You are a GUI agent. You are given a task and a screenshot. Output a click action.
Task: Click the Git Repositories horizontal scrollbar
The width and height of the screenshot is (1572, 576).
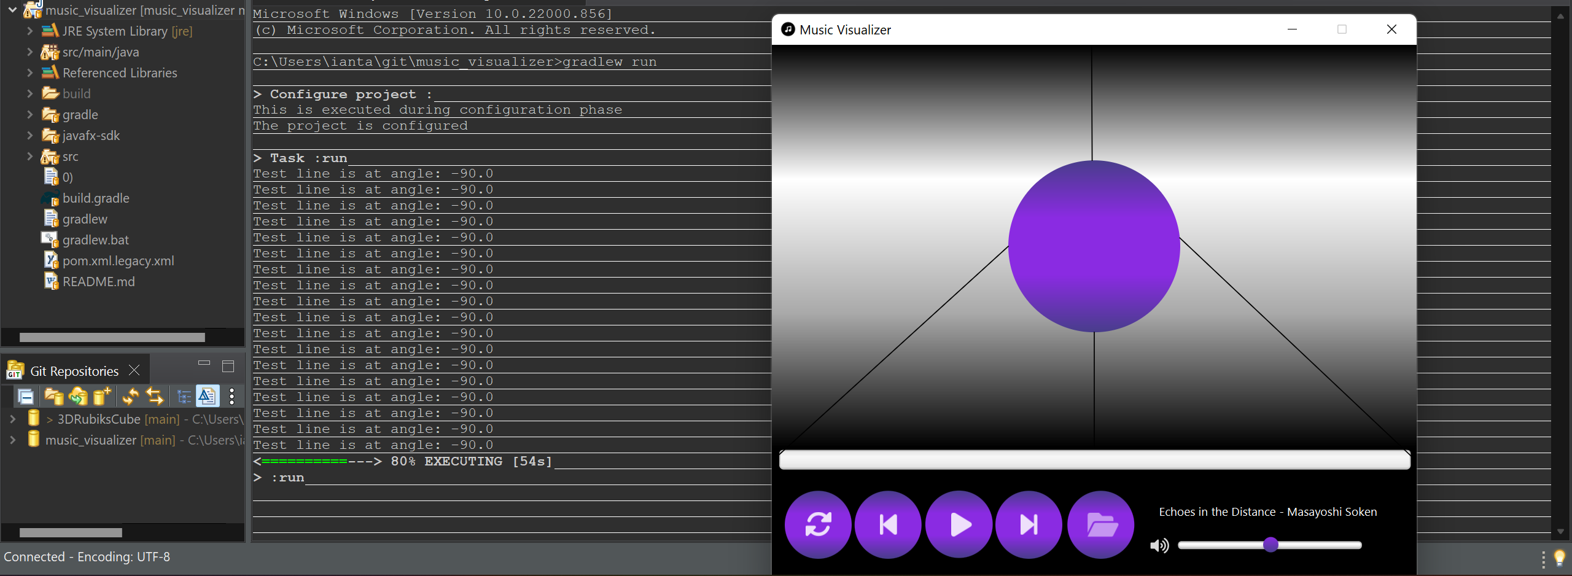pos(71,532)
